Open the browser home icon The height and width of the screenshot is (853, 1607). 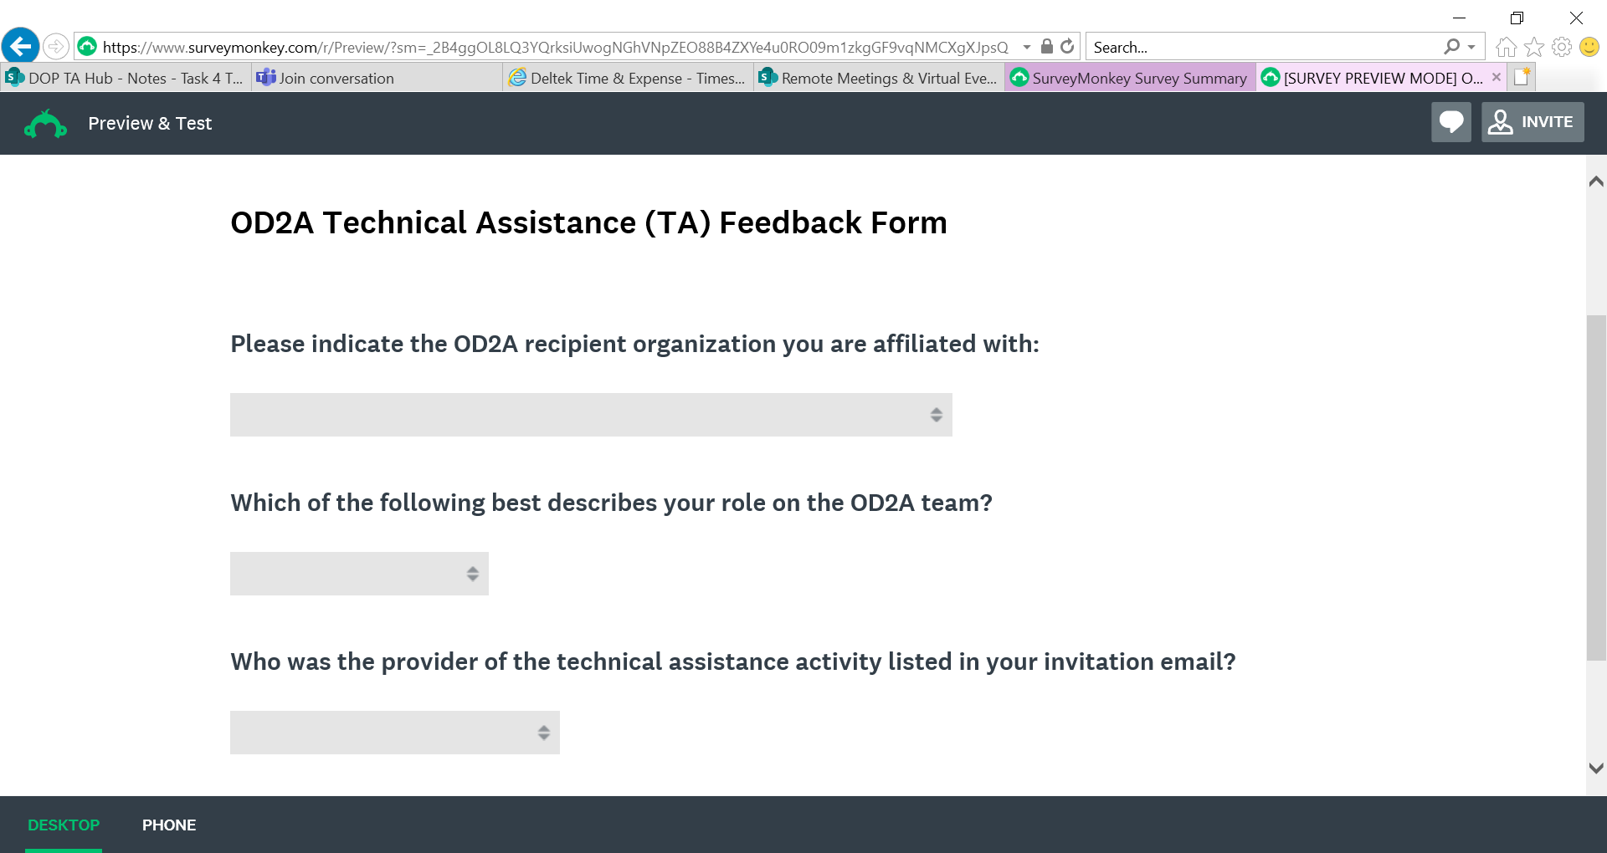[x=1506, y=47]
